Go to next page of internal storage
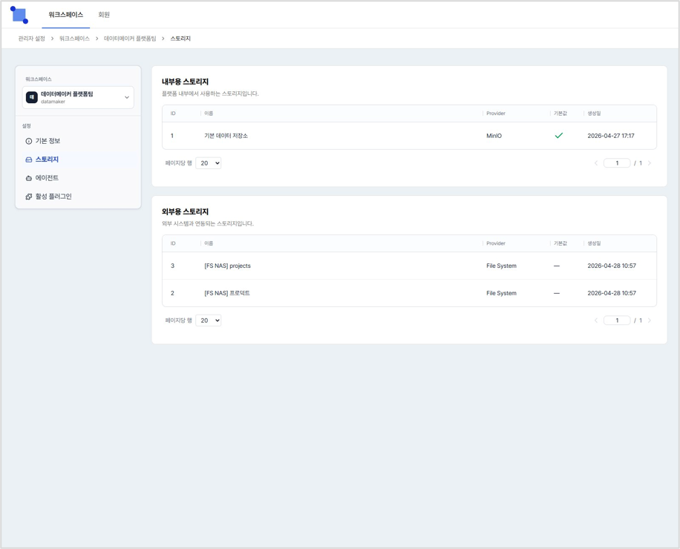680x549 pixels. (650, 163)
